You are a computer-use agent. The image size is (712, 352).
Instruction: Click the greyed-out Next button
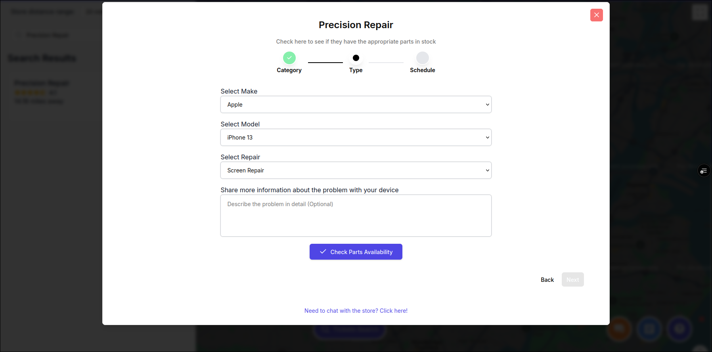pyautogui.click(x=572, y=279)
